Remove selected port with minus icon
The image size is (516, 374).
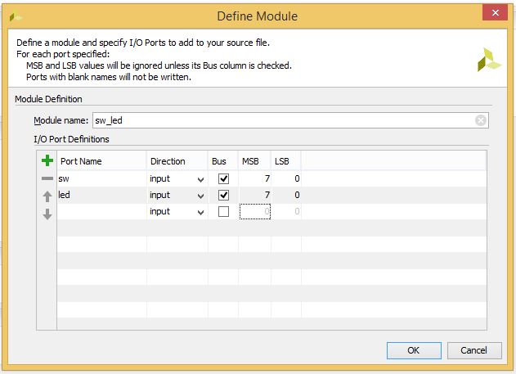(47, 178)
